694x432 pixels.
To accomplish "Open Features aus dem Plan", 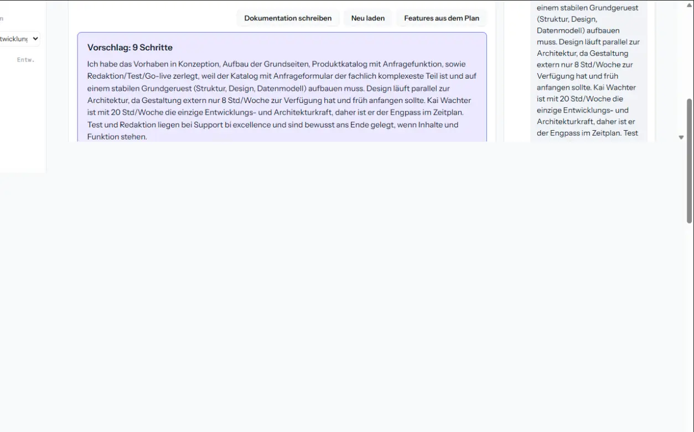I will 442,18.
